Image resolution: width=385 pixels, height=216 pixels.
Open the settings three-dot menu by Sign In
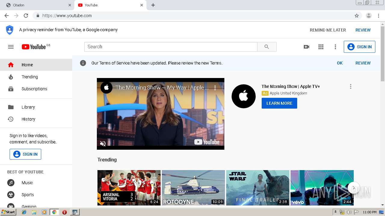tap(335, 47)
